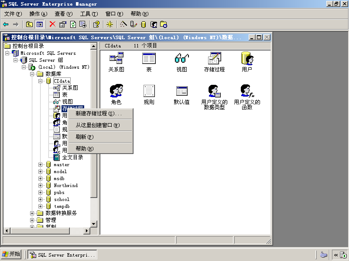Click the Forward arrow toolbar icon
This screenshot has height=261, width=349.
point(16,24)
